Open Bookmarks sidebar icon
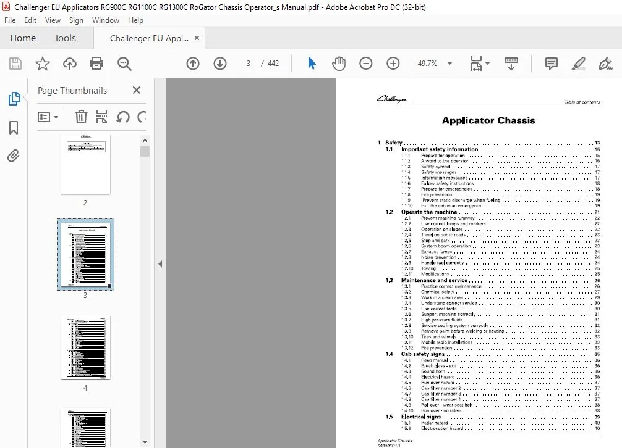 point(14,128)
